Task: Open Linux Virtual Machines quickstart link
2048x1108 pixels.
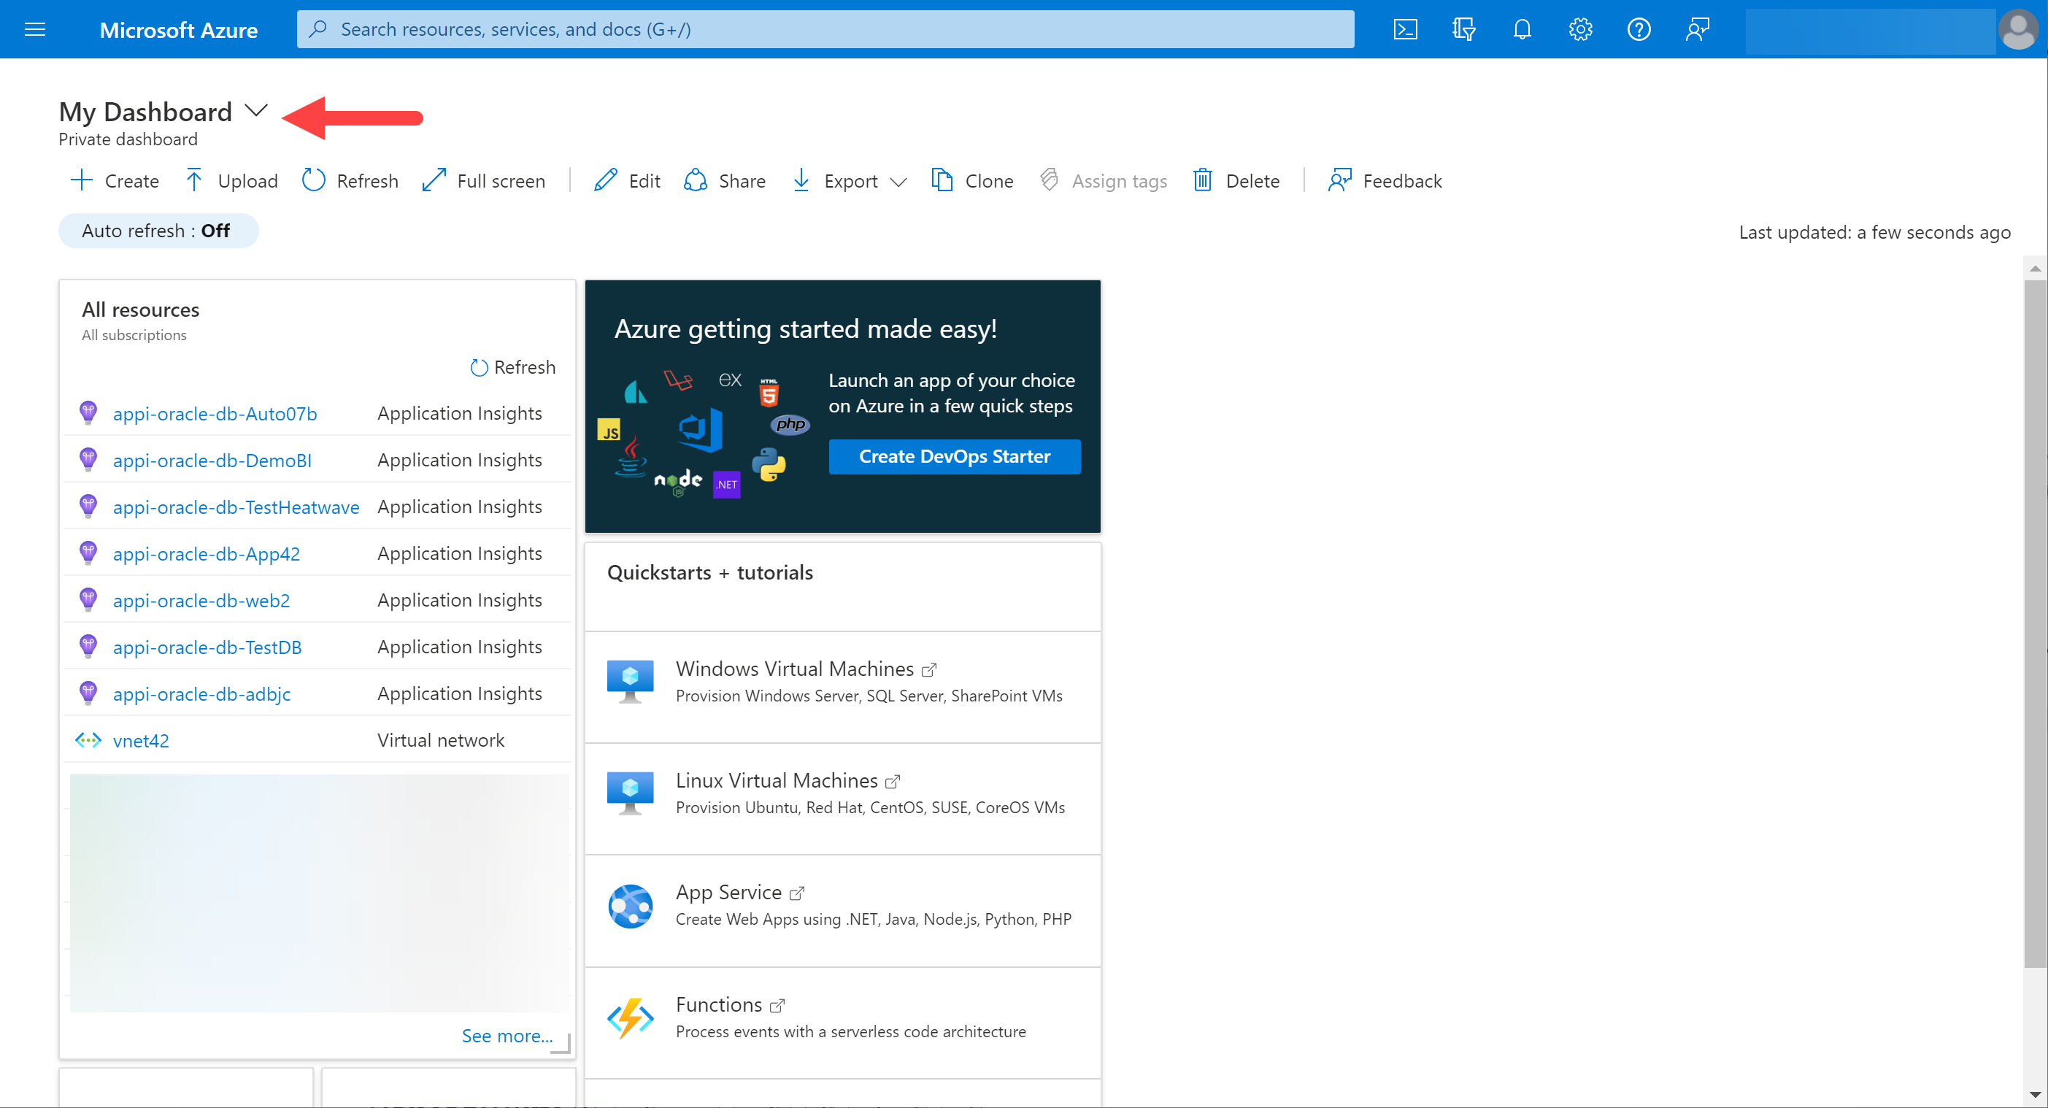Action: pyautogui.click(x=787, y=780)
